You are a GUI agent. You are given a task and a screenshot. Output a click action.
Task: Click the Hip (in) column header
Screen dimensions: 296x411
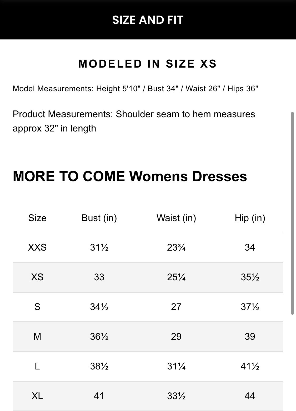coord(250,218)
